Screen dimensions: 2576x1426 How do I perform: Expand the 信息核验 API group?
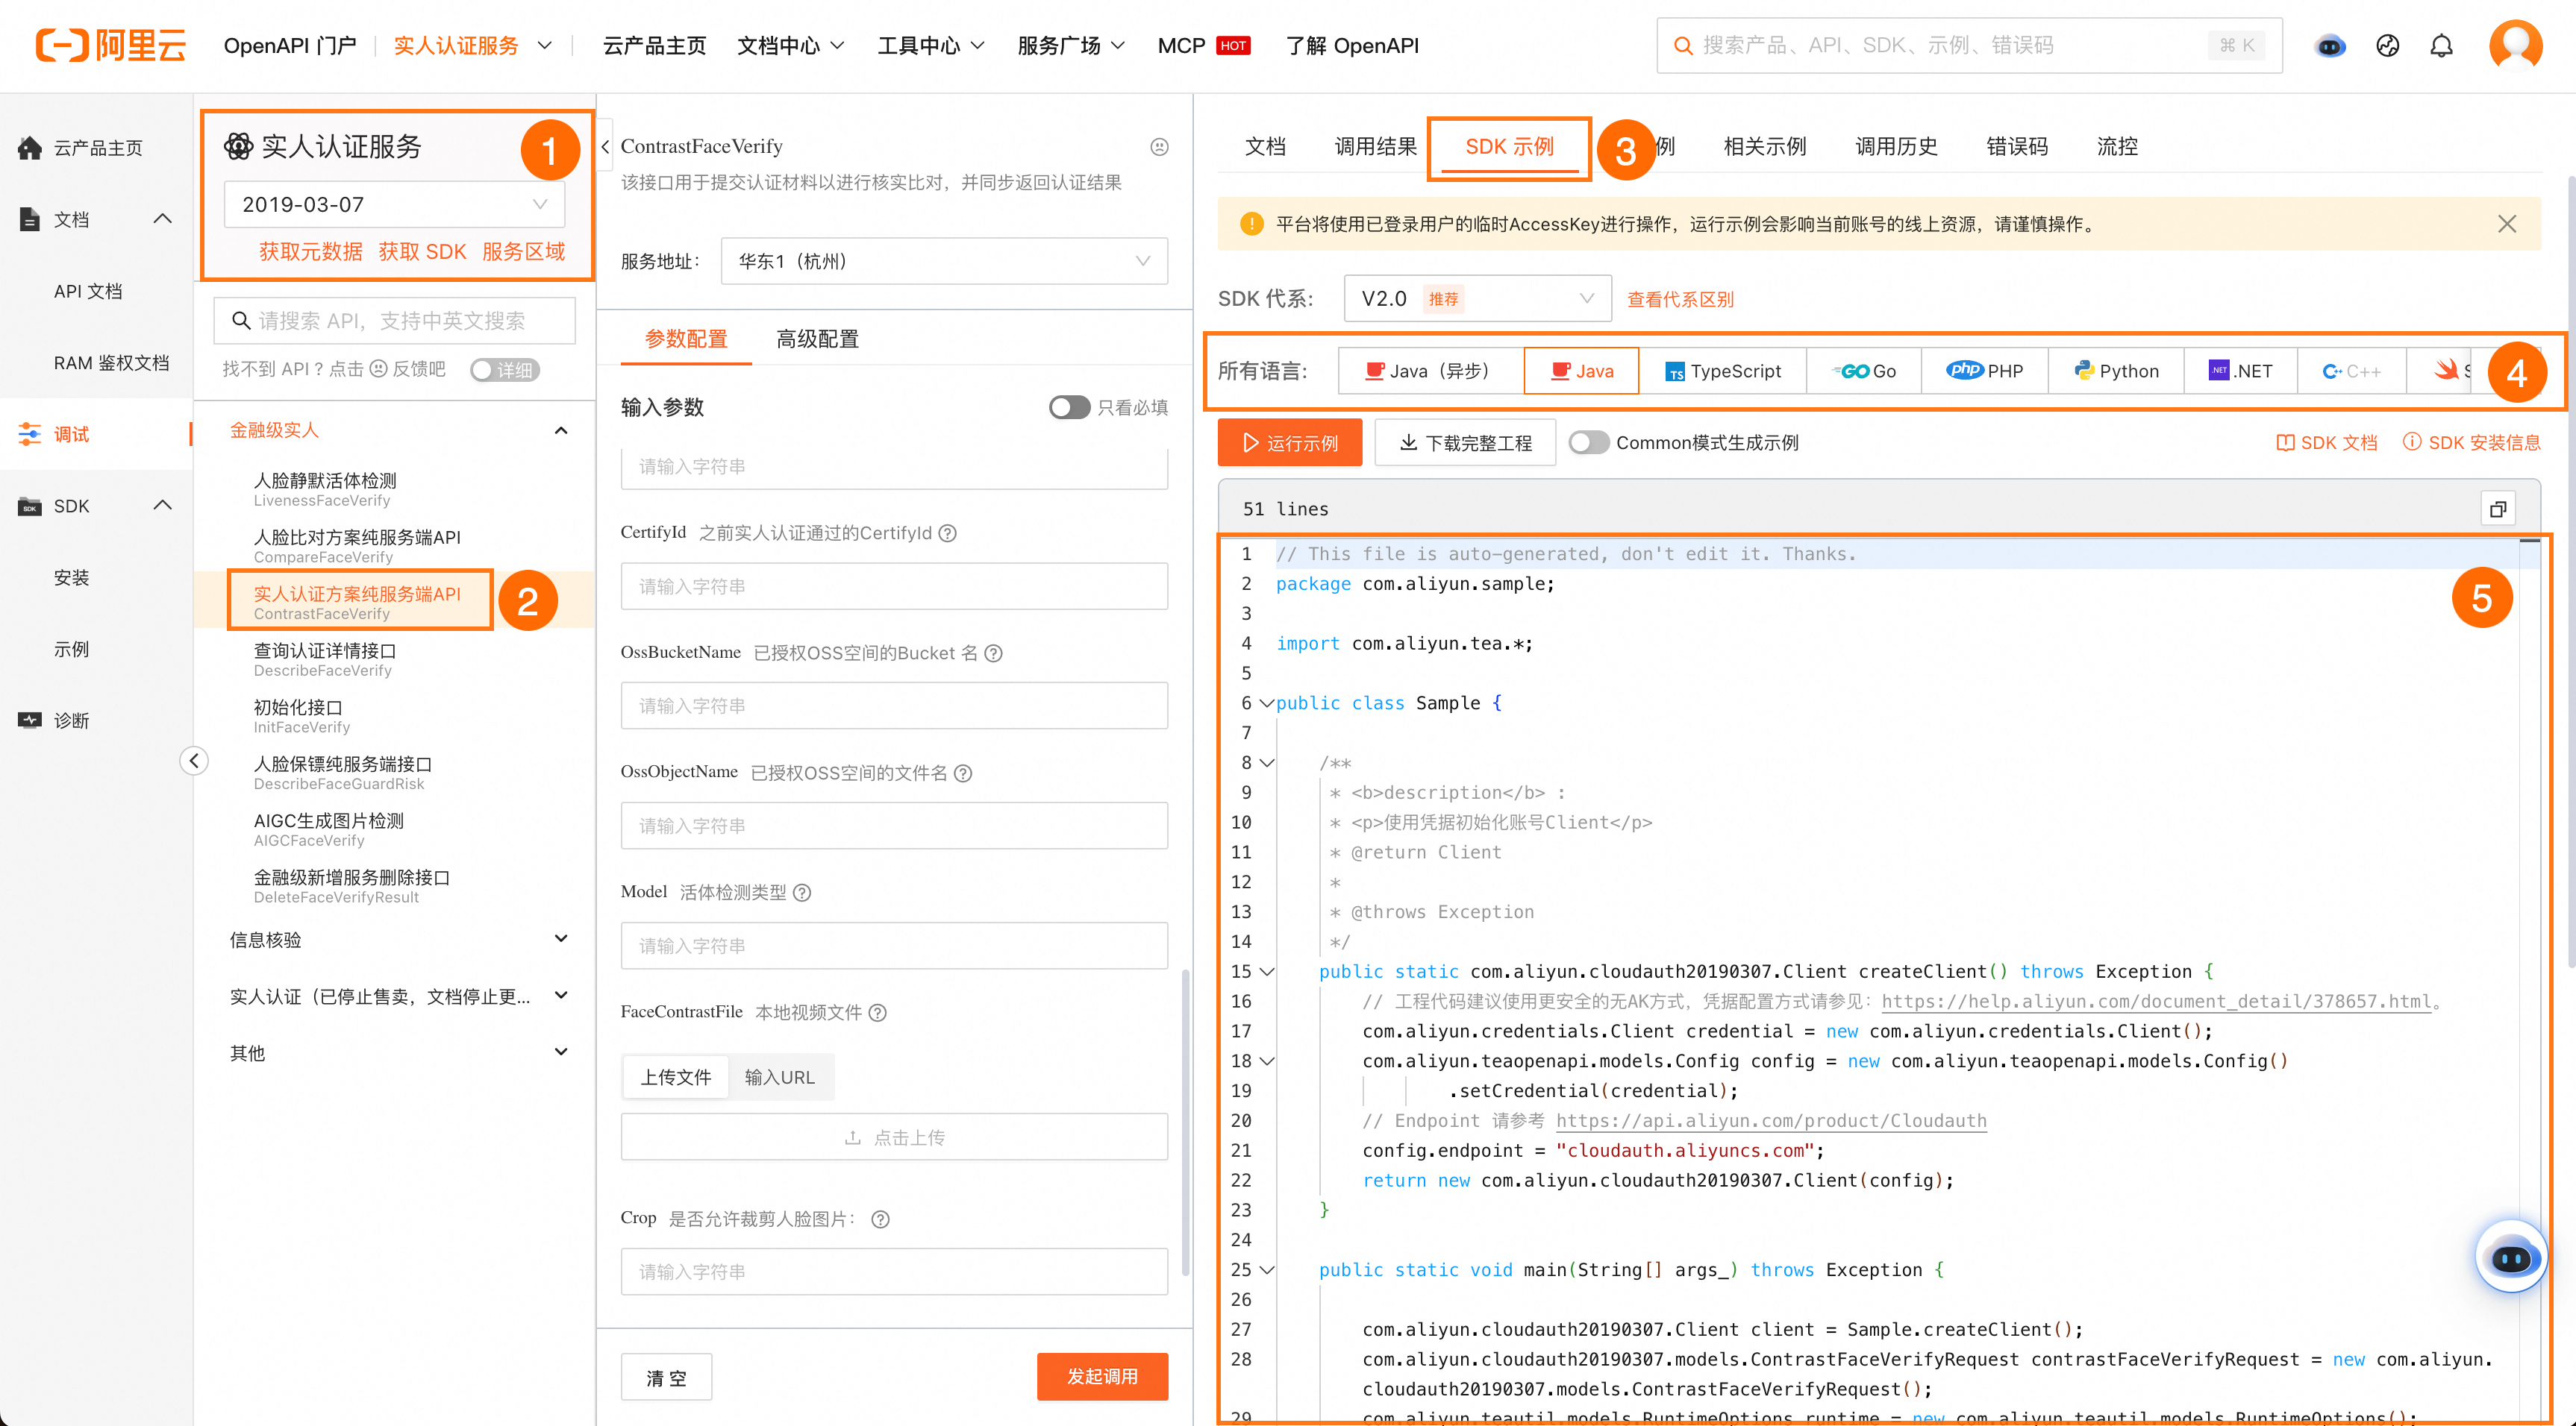pyautogui.click(x=398, y=939)
